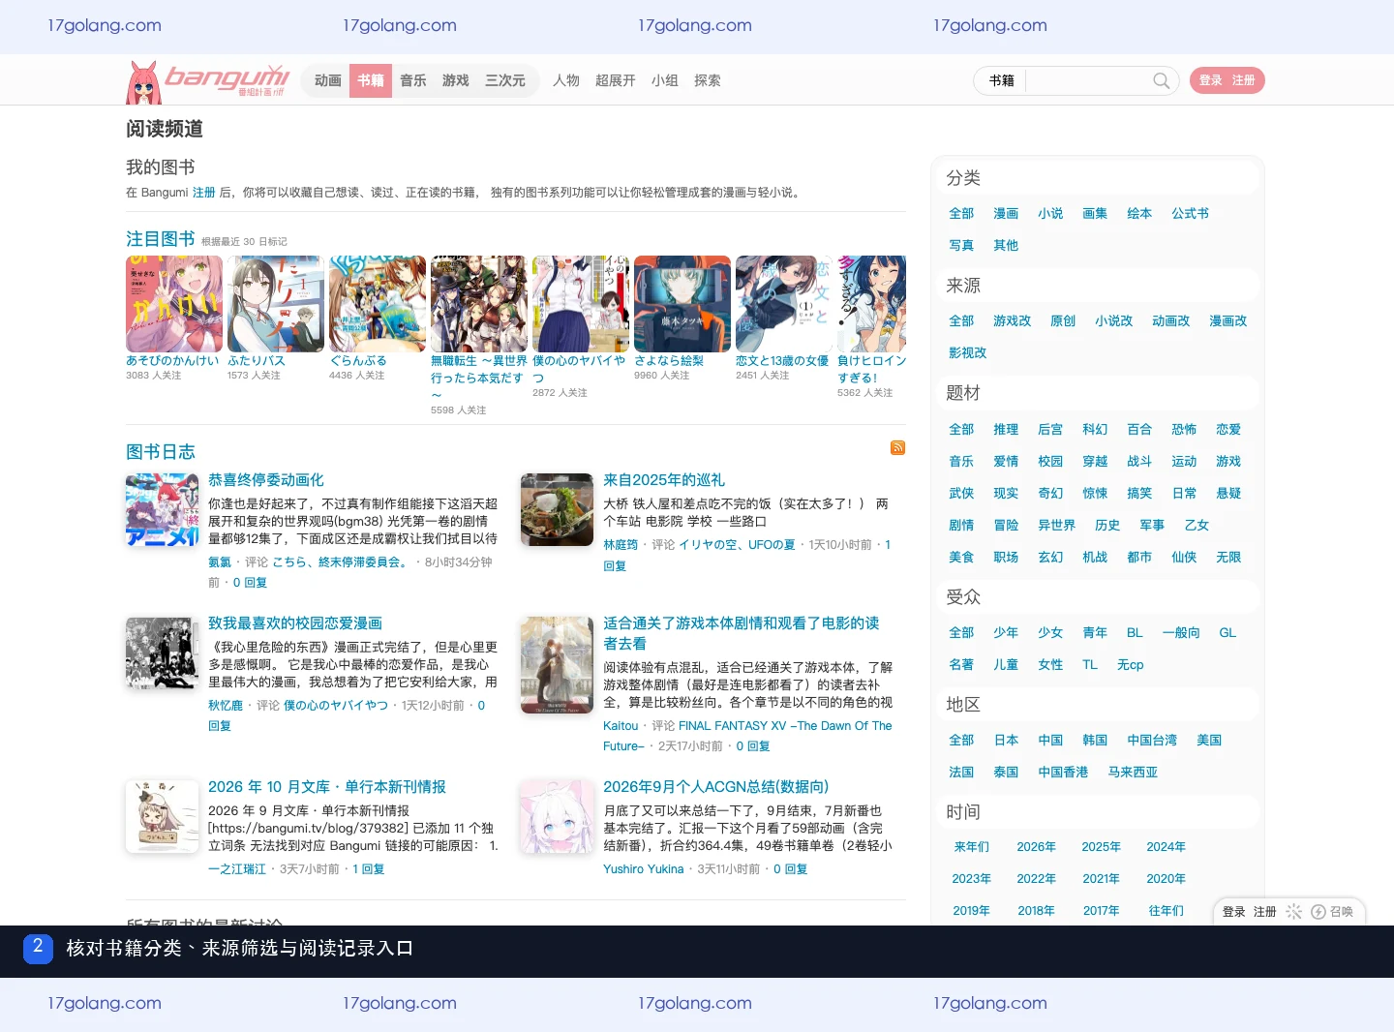Open 2026 年 10 月文库·单行本新刊情报 post

(327, 787)
